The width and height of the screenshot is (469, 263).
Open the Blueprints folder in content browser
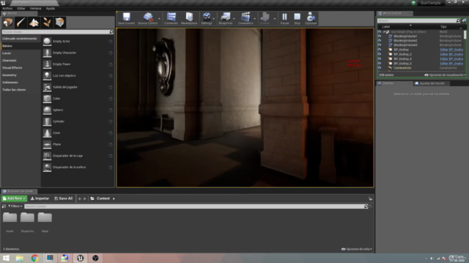tap(27, 221)
